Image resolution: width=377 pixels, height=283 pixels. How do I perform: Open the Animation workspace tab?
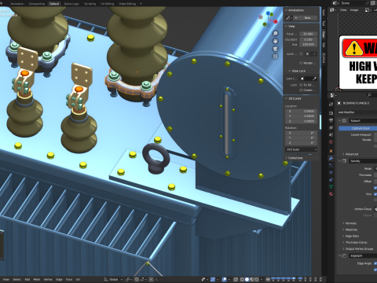coord(17,4)
